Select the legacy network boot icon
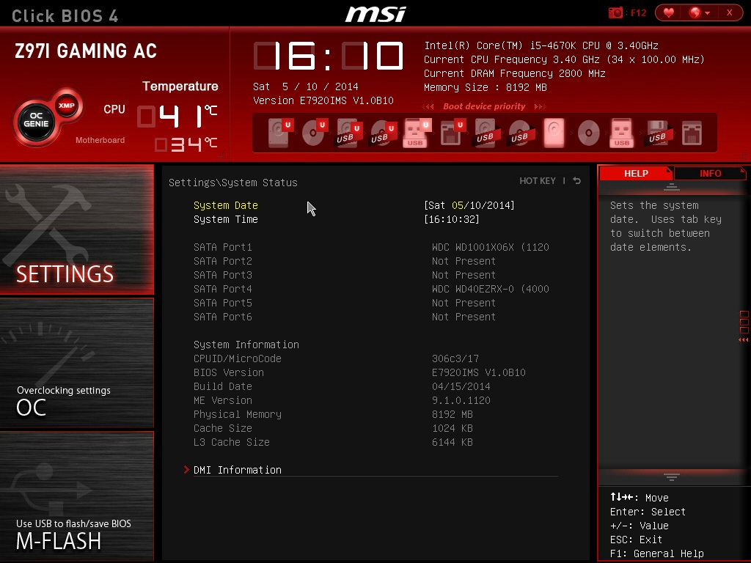This screenshot has height=563, width=751. [692, 133]
